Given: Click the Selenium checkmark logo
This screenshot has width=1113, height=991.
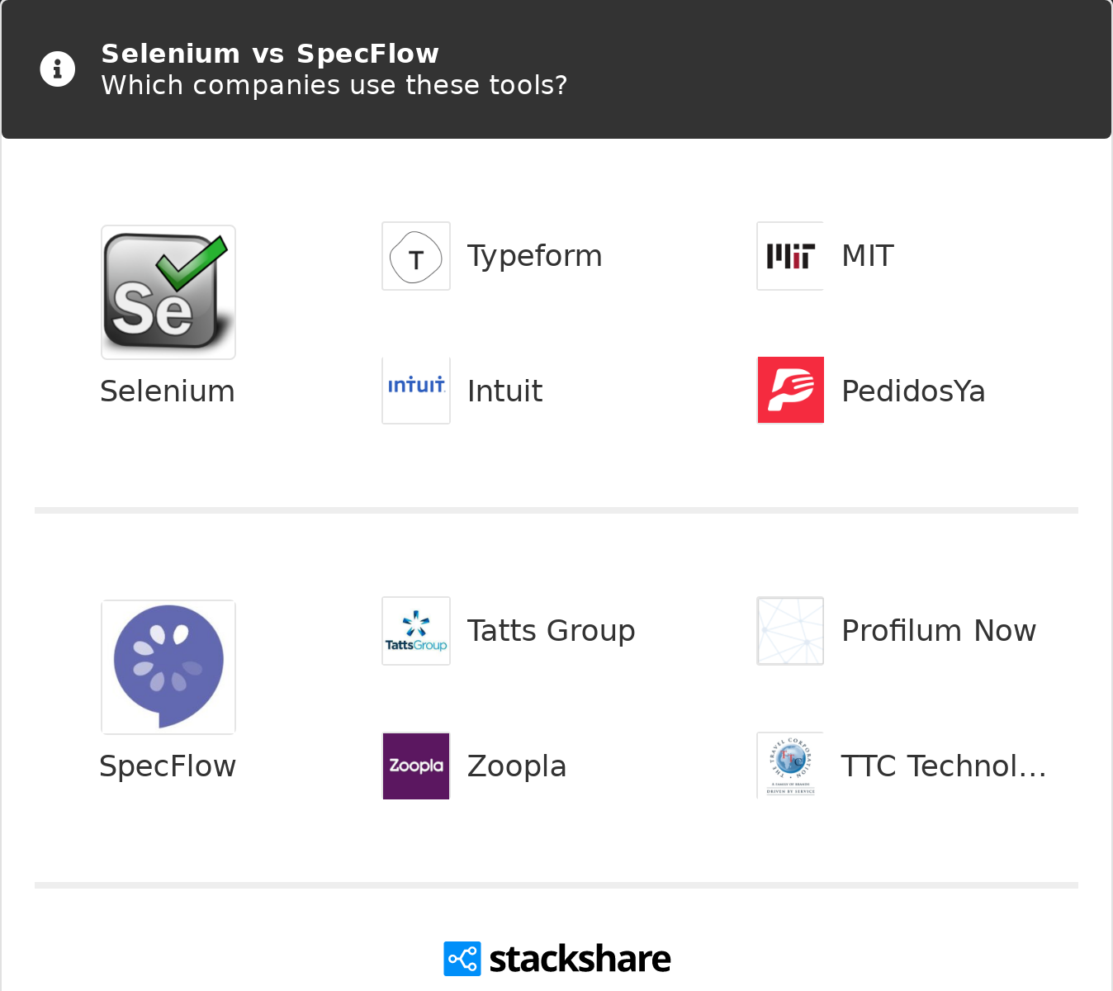Looking at the screenshot, I should 168,292.
